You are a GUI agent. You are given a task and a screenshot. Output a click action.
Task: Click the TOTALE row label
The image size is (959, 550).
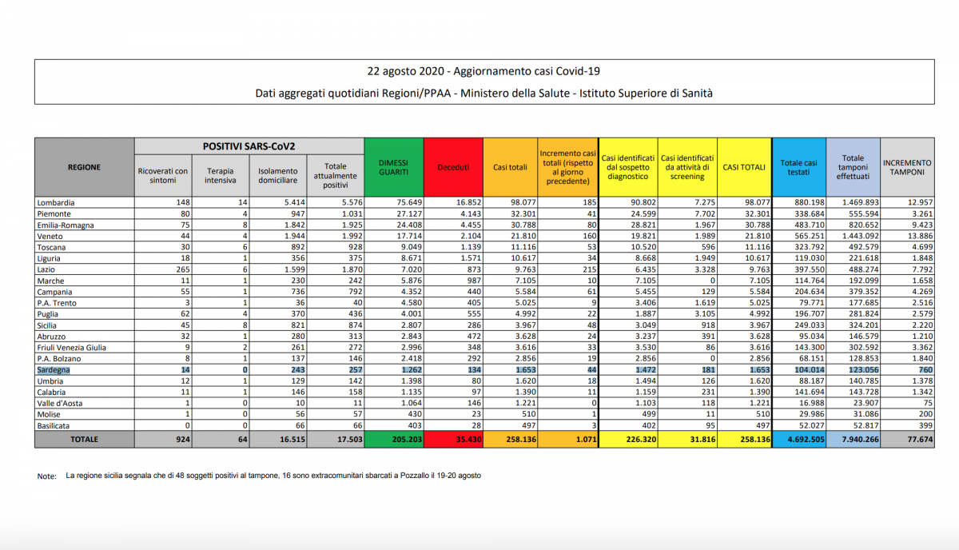pyautogui.click(x=85, y=440)
